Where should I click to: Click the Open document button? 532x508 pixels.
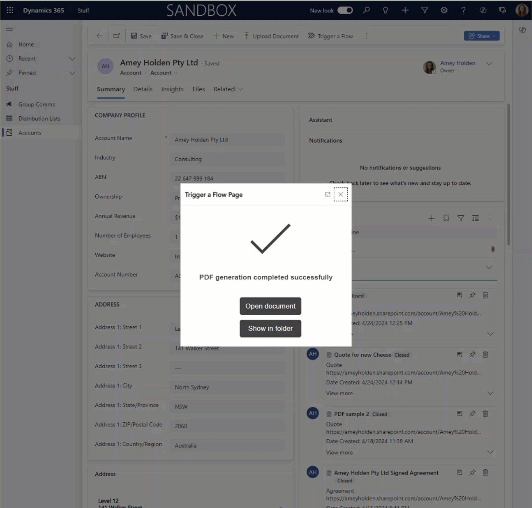(270, 306)
